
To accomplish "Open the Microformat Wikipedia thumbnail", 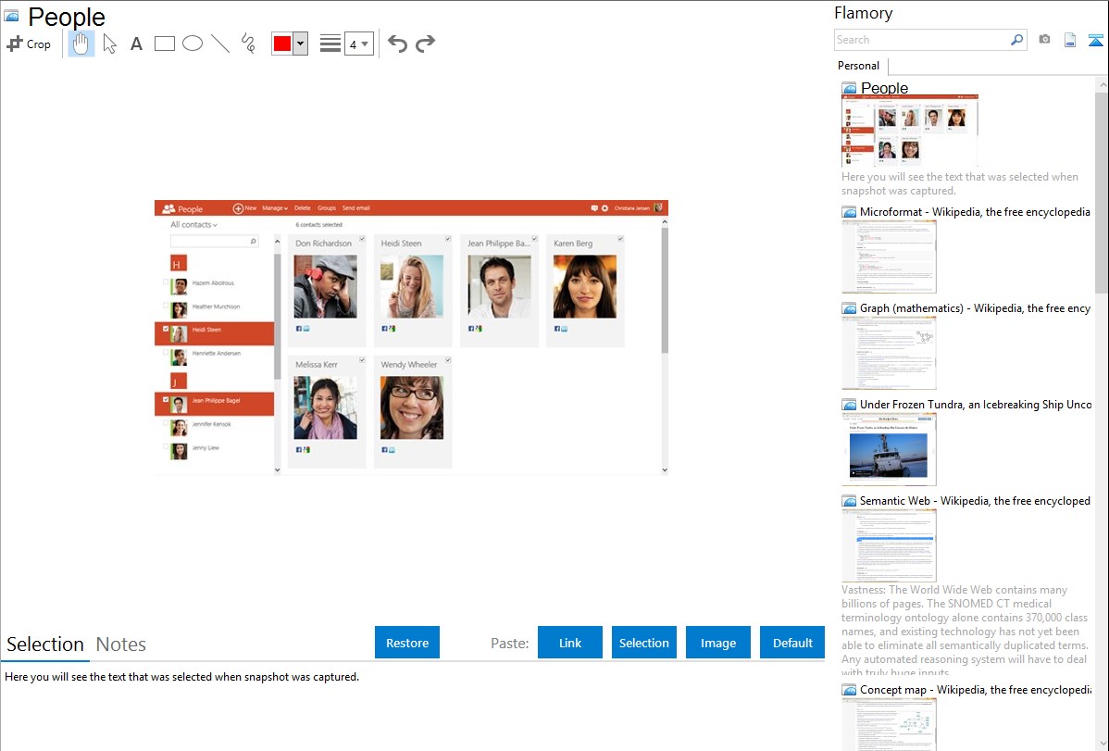I will tap(889, 257).
